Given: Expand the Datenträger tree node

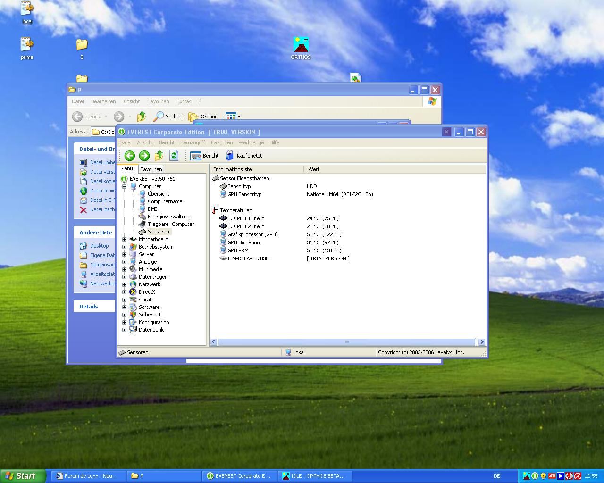Looking at the screenshot, I should [x=124, y=277].
